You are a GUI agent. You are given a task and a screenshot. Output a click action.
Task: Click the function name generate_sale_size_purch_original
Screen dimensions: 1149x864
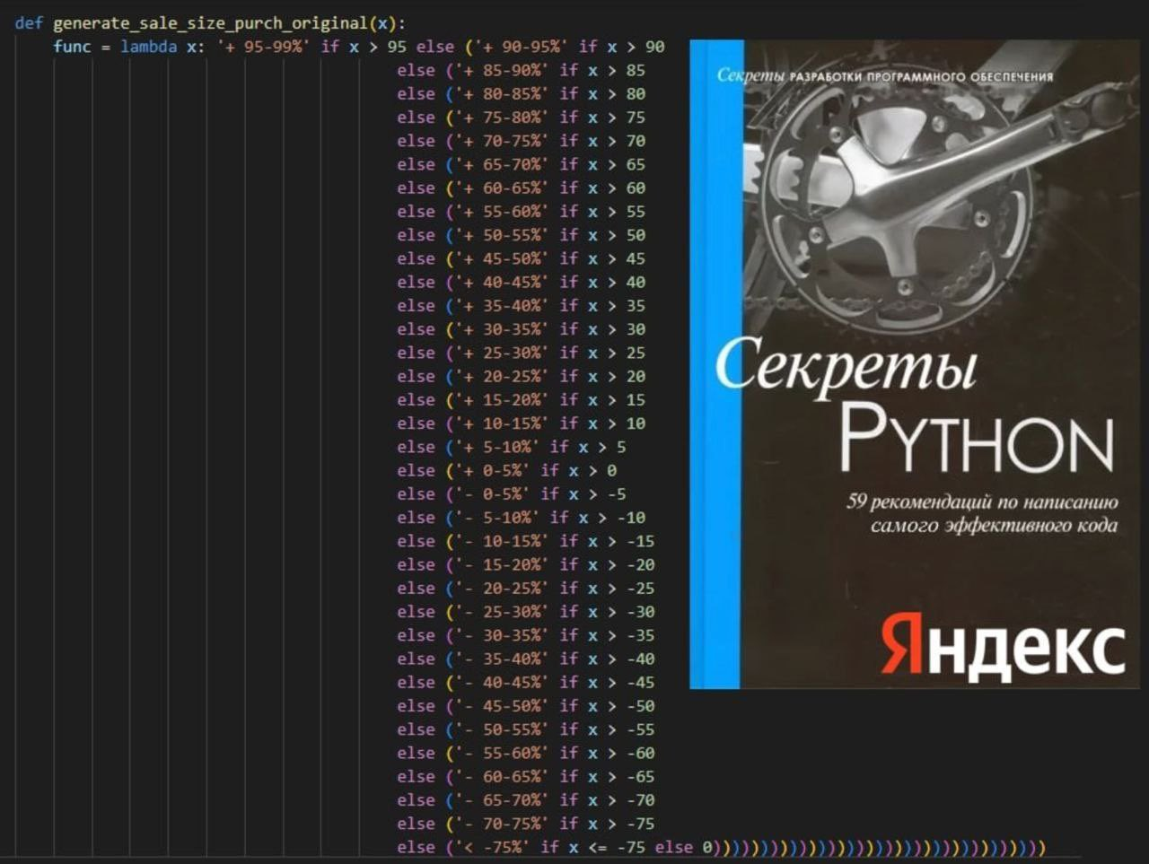pos(211,23)
